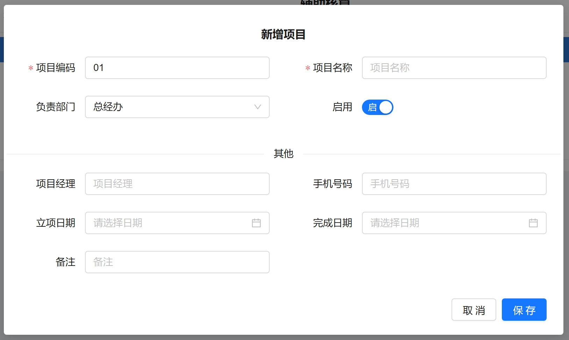Click the 其他 section divider heading
The height and width of the screenshot is (340, 569).
(x=283, y=154)
